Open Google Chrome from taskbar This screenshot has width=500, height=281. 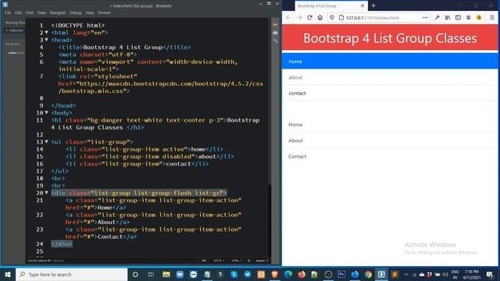click(x=368, y=274)
